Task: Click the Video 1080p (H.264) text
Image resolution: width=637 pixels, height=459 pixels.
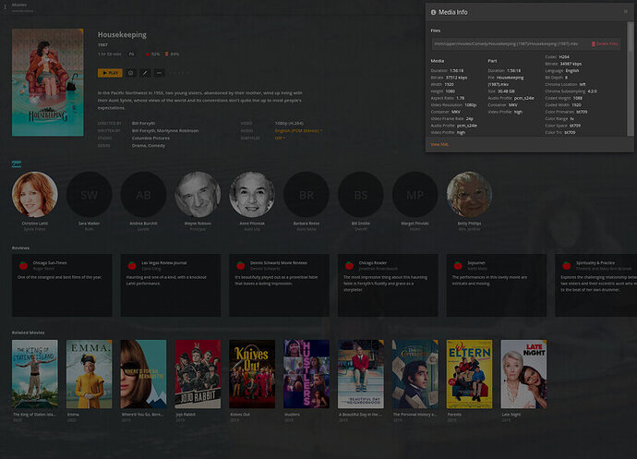Action: [289, 123]
